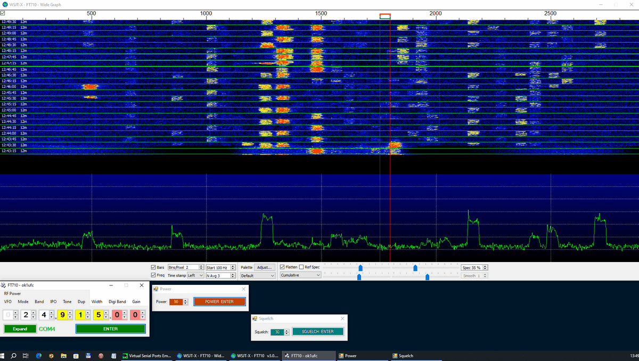
Task: Disable the Flatten checkbox
Action: coord(283,267)
